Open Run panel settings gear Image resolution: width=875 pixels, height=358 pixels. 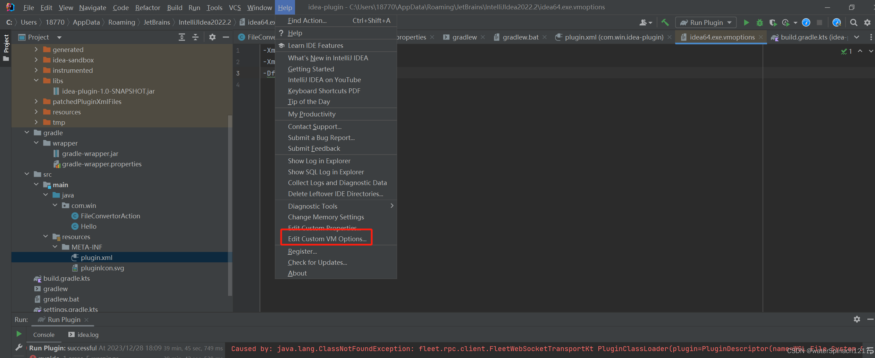857,319
